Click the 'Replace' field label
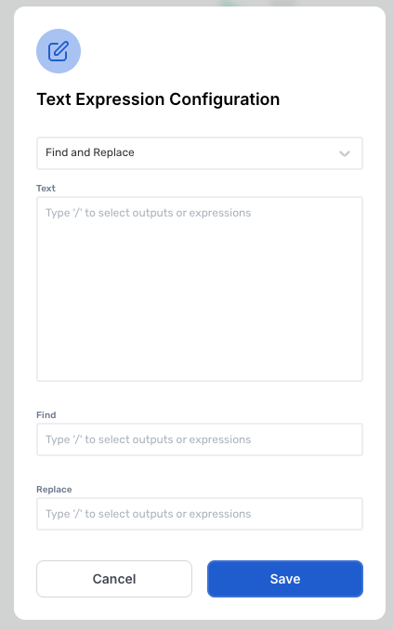Image resolution: width=393 pixels, height=630 pixels. [x=54, y=490]
